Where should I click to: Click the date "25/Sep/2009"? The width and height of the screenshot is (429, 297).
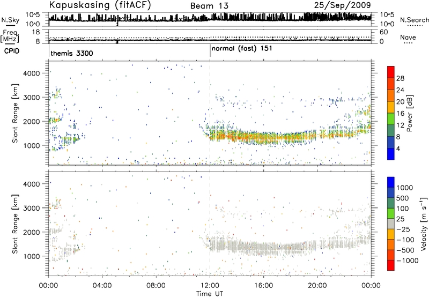[343, 5]
